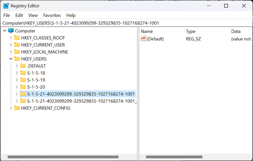
Task: Expand the highlighted S-1-5-21 key ending in 1001
Action: [x=17, y=94]
